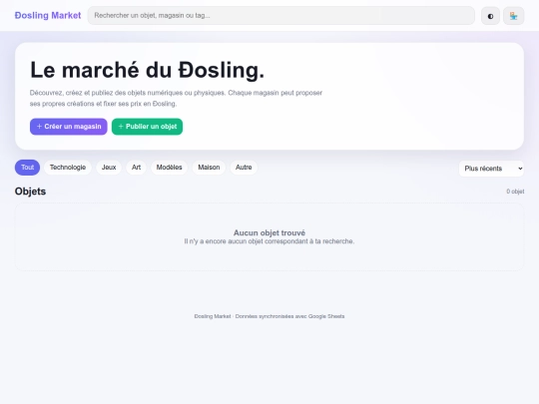Click the footer Google Sheets sync text
The width and height of the screenshot is (539, 404).
[x=269, y=316]
